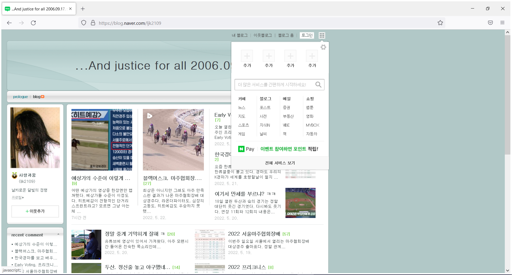Click the 로그인 login button
This screenshot has height=275, width=512.
click(307, 35)
